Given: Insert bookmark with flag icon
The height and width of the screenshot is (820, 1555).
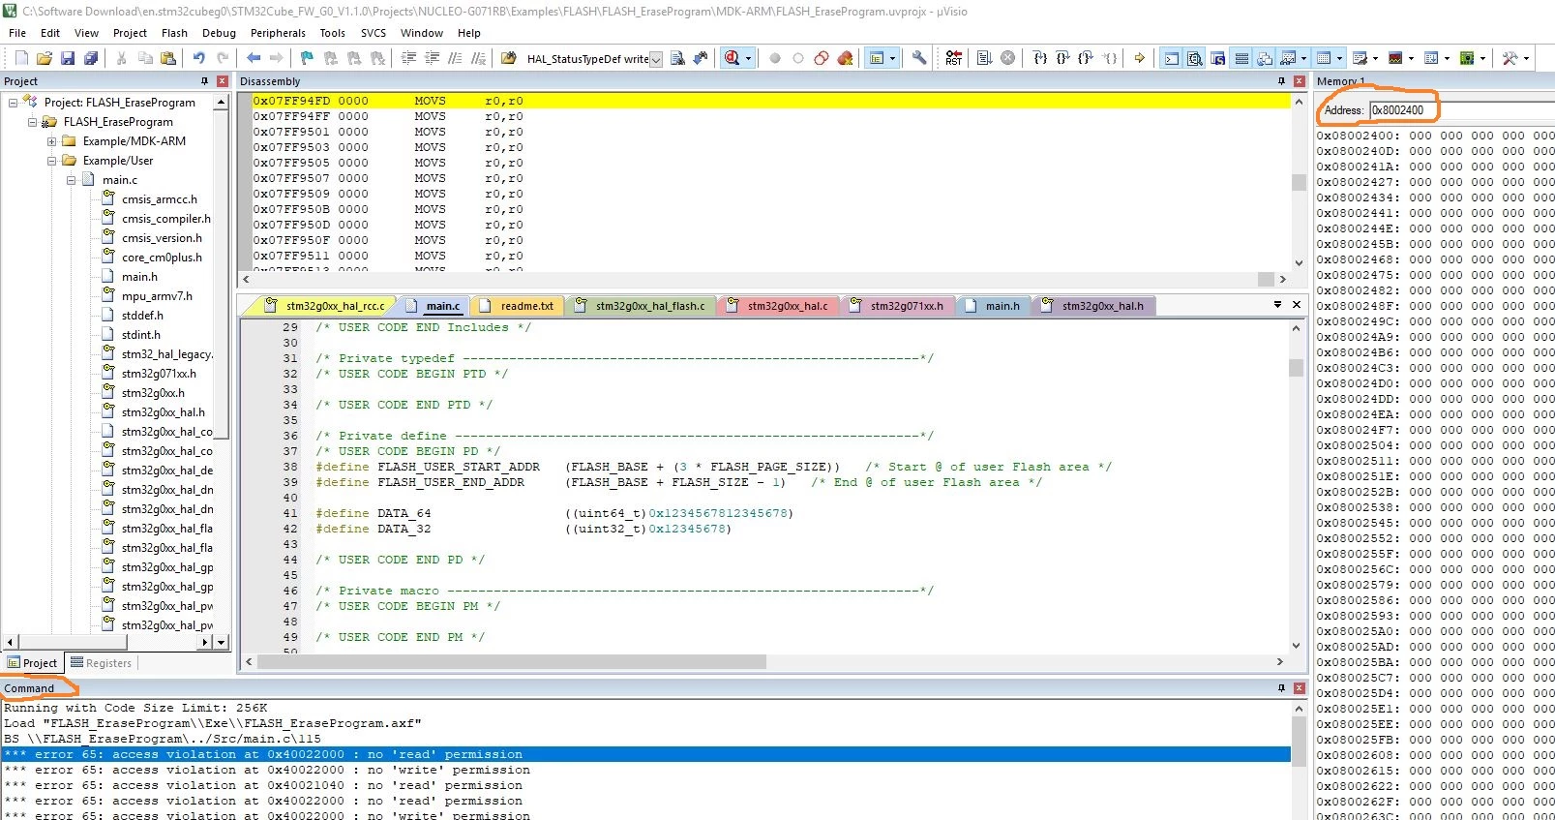Looking at the screenshot, I should [307, 58].
